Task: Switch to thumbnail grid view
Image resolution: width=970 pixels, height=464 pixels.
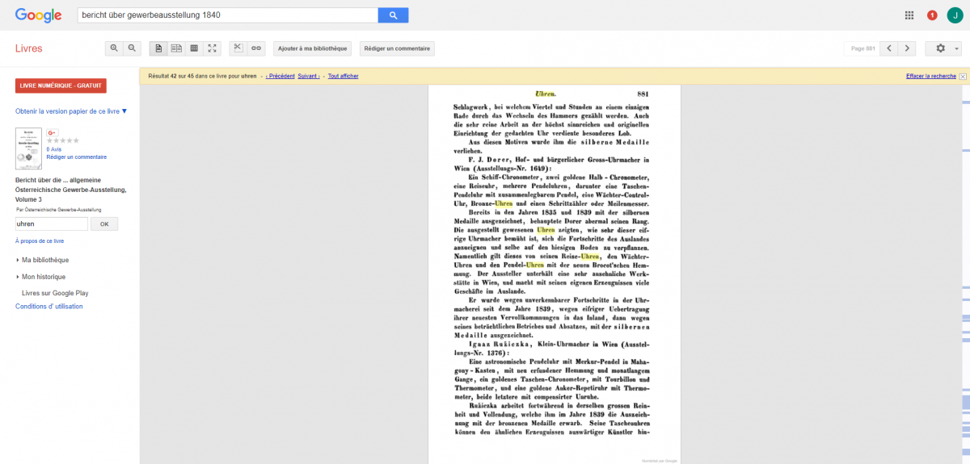Action: 194,48
